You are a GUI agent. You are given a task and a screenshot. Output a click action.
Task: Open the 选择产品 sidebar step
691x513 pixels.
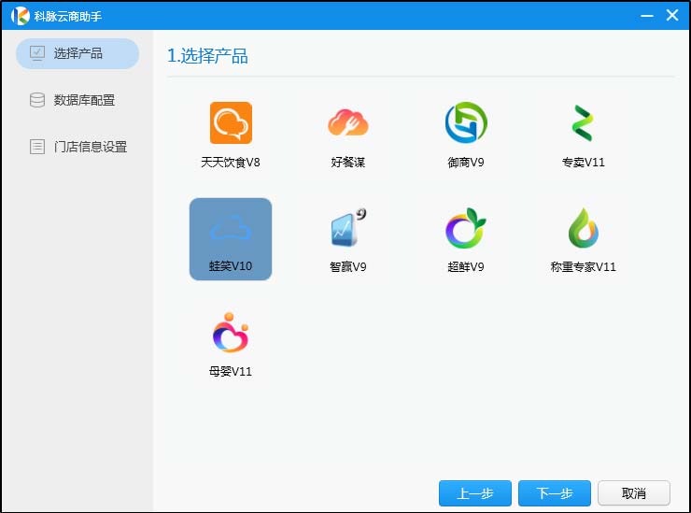point(78,53)
